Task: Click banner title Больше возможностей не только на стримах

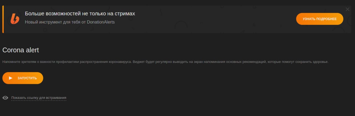Action: [x=80, y=14]
